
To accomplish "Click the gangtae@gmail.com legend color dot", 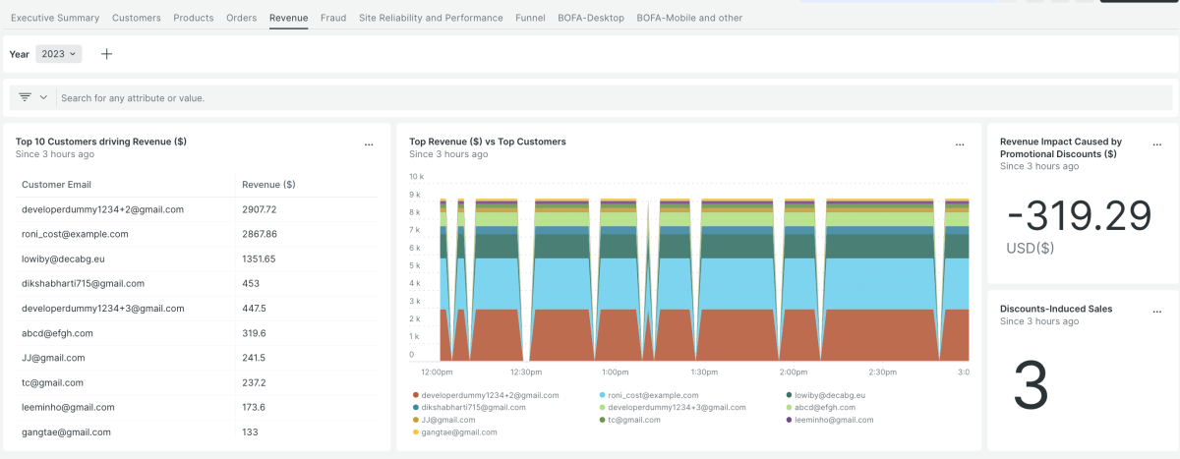I will click(x=416, y=432).
